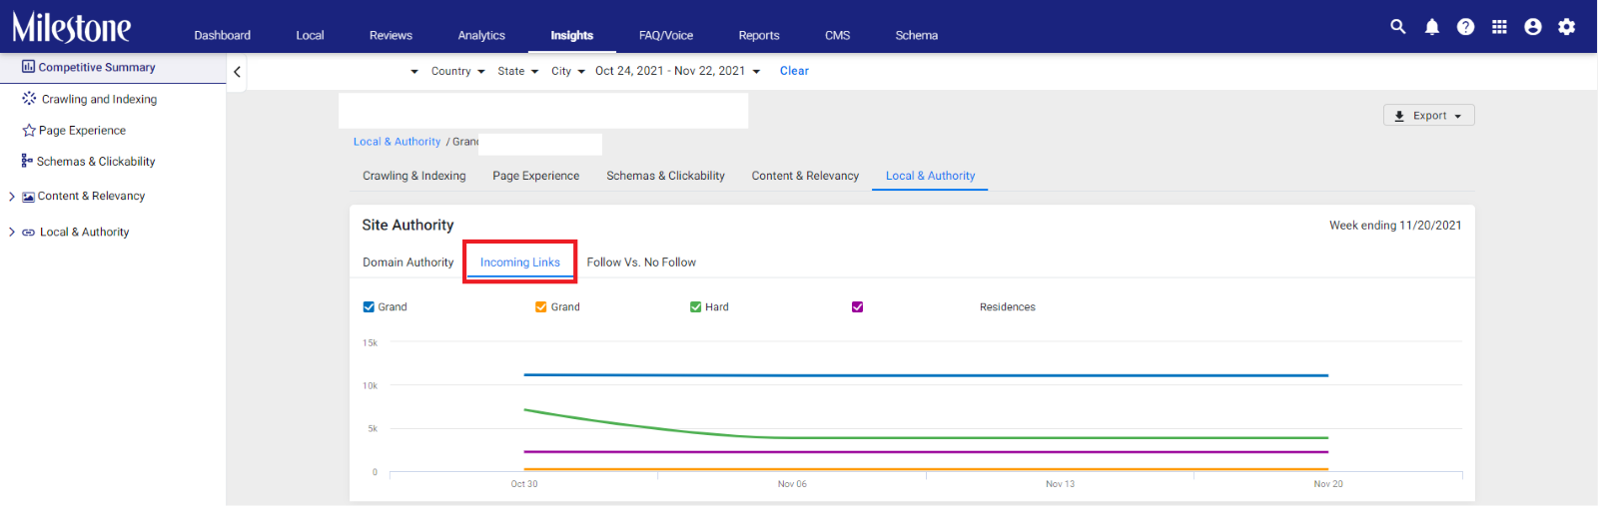The height and width of the screenshot is (520, 1598).
Task: Open the notifications bell icon
Action: pos(1431,27)
